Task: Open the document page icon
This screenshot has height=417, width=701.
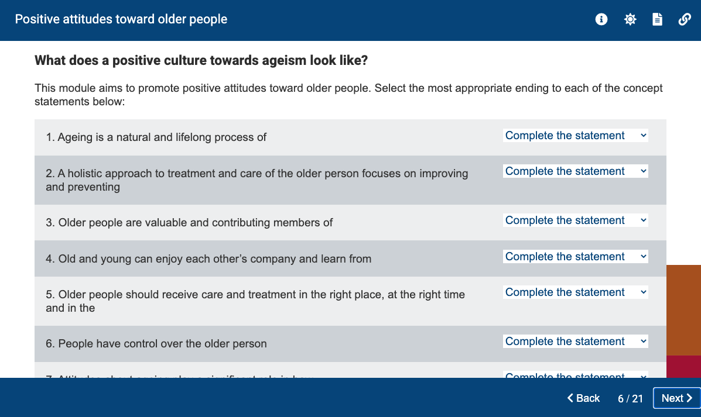Action: [x=657, y=19]
